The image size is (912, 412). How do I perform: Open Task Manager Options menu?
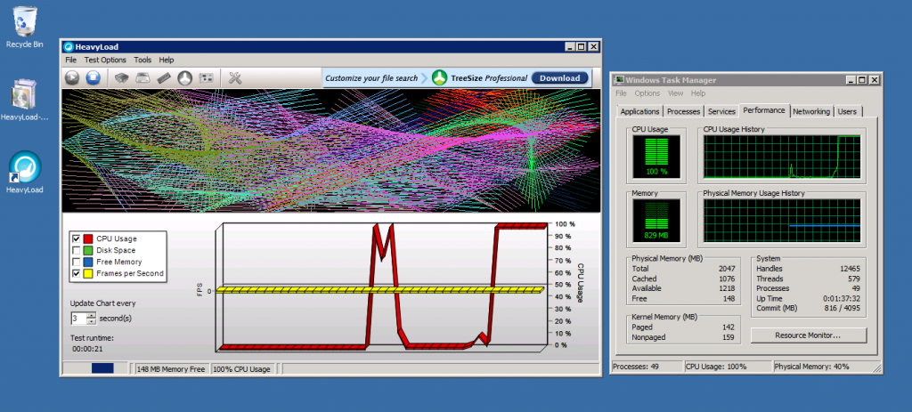pos(647,93)
